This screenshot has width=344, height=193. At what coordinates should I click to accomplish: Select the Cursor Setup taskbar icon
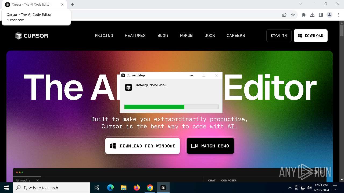163,188
